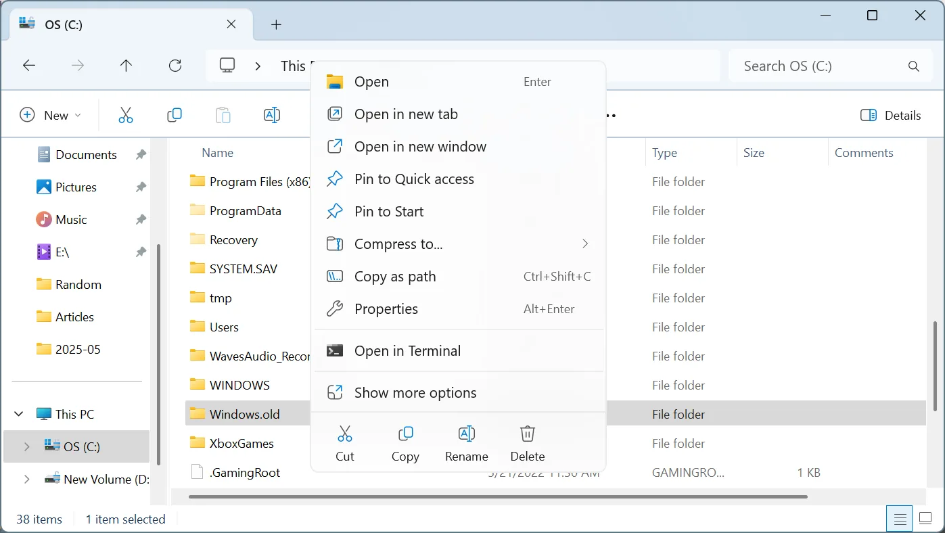The height and width of the screenshot is (533, 945).
Task: Select Open in context menu
Action: coord(458,82)
